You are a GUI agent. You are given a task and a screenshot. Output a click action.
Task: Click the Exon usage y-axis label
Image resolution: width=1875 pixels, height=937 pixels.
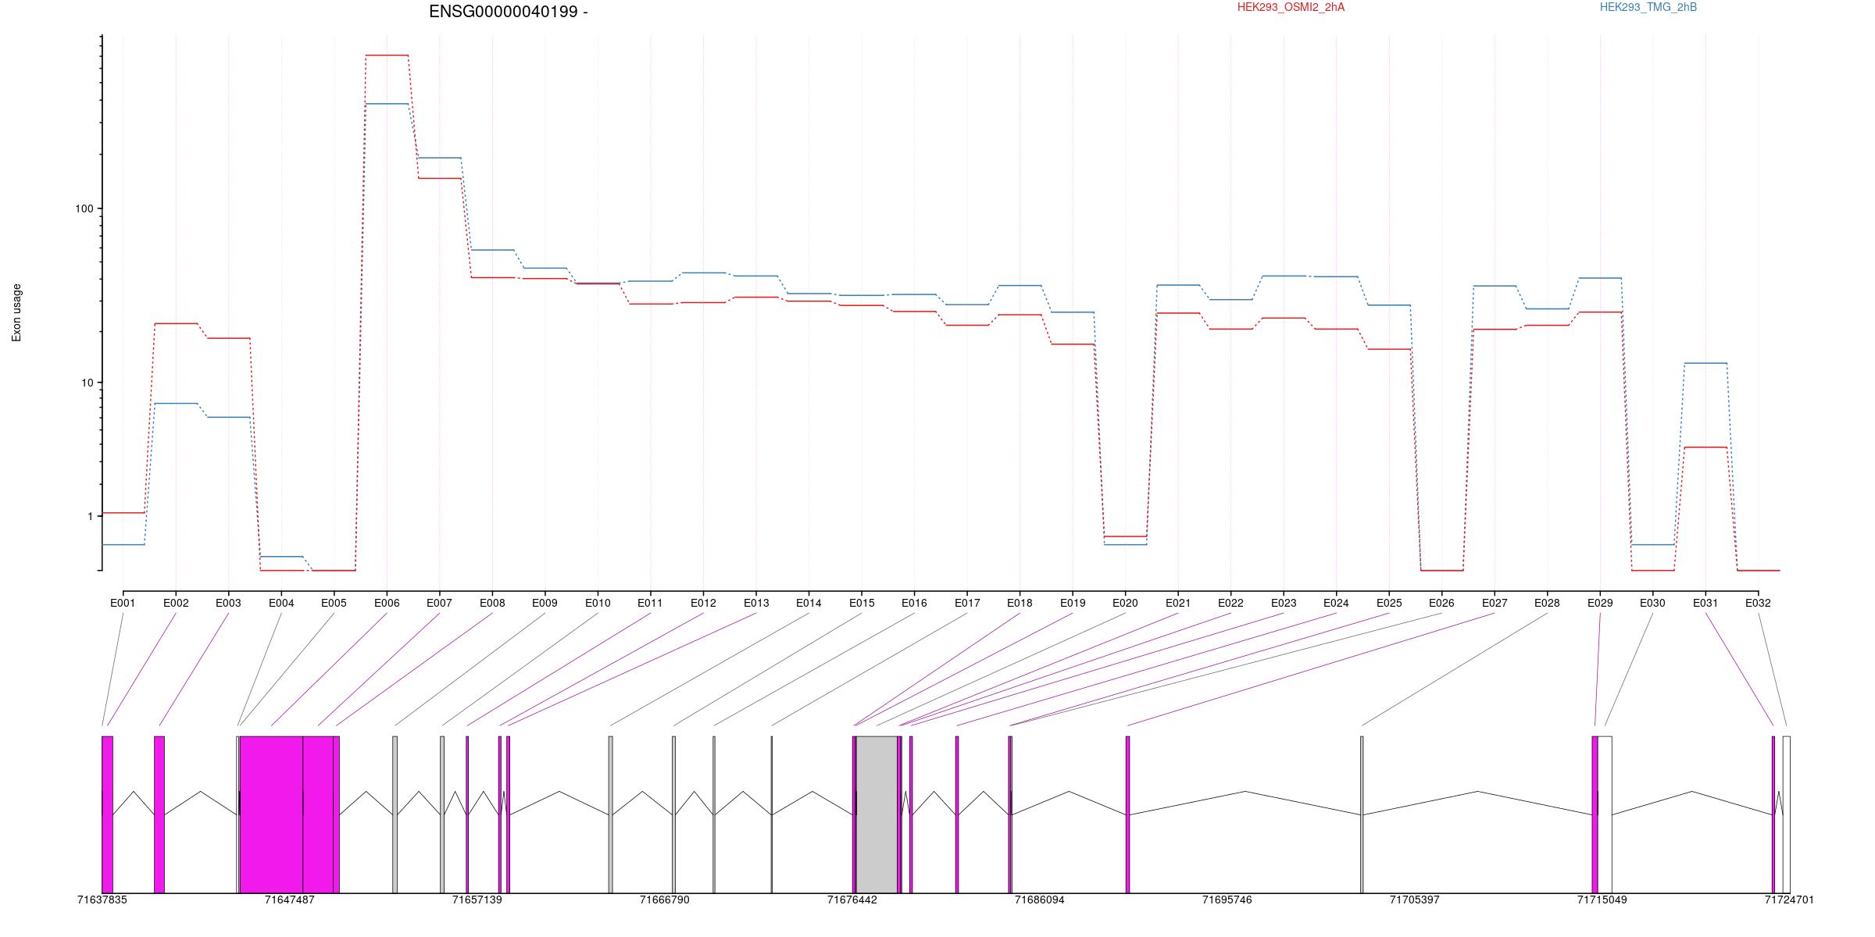point(16,312)
